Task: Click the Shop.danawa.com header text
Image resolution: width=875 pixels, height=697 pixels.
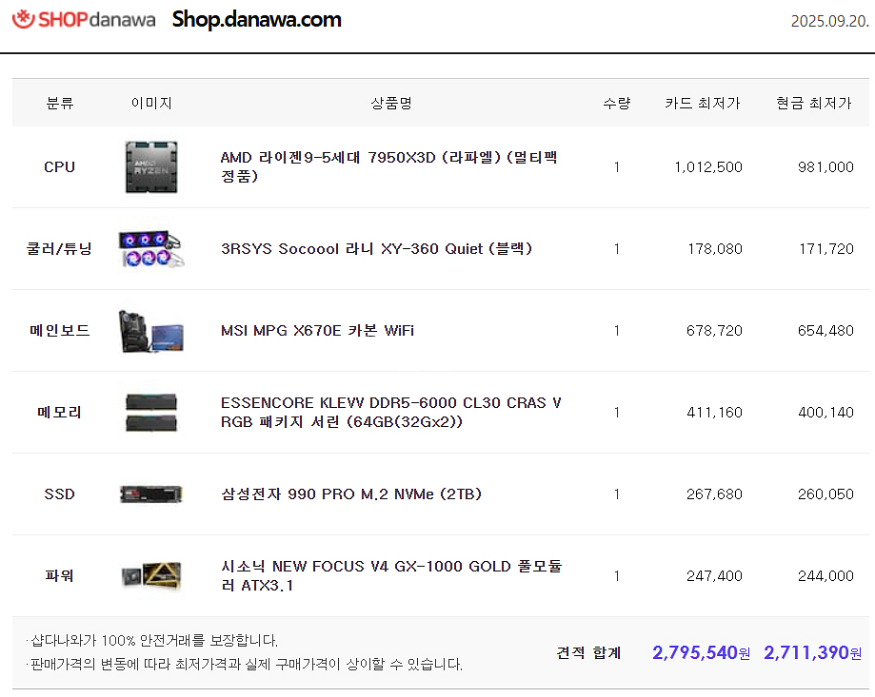Action: 256,20
